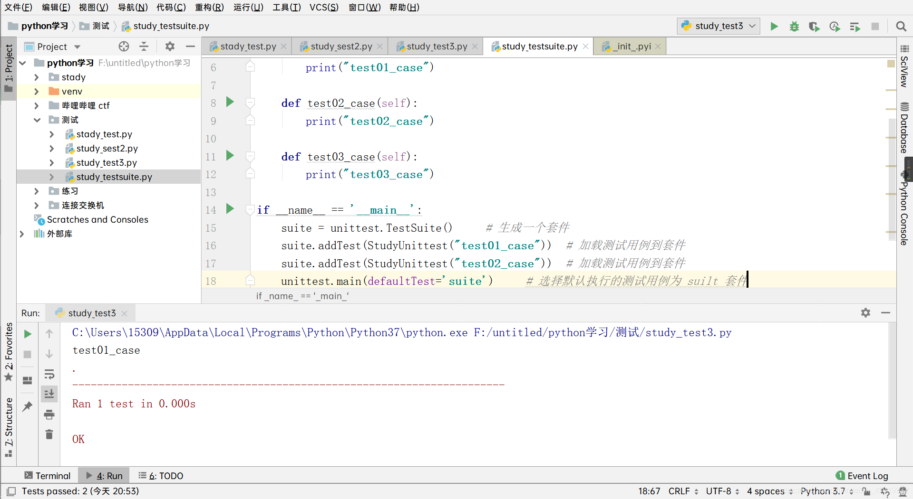
Task: Expand the 哔哩哔哩 ctf folder
Action: [x=37, y=105]
